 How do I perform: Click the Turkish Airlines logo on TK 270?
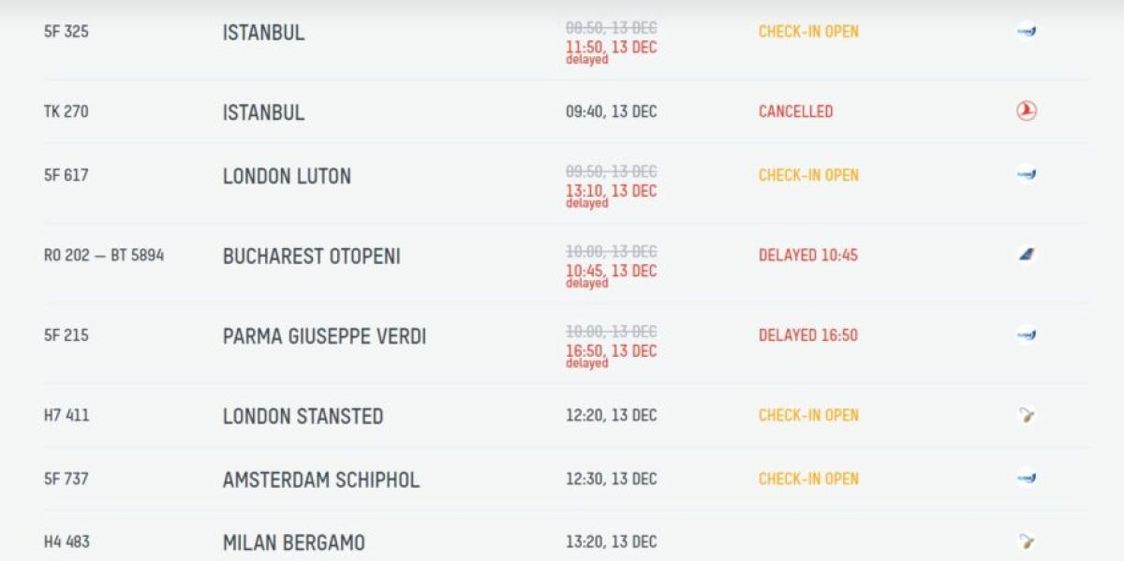click(x=1027, y=111)
